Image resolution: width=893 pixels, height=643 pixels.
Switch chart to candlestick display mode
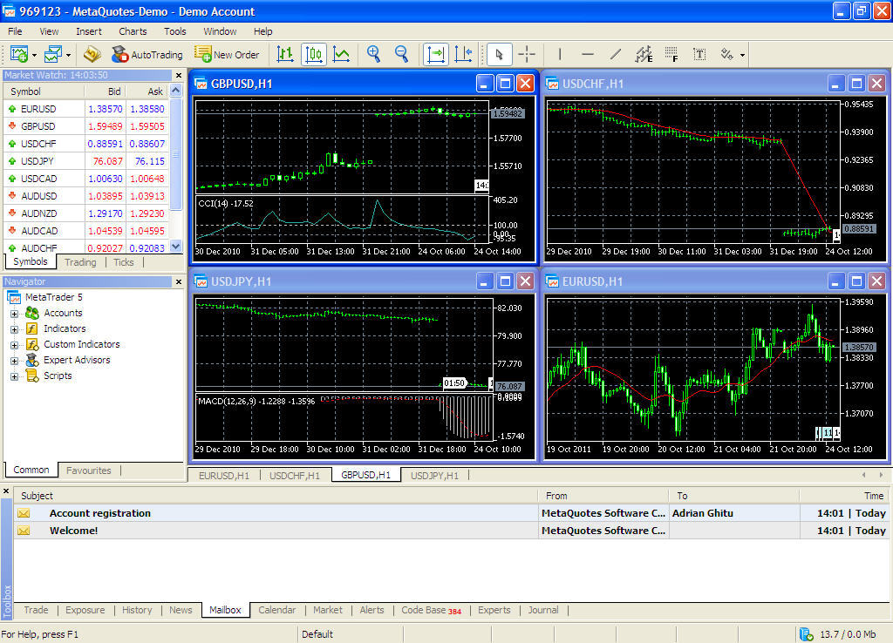pyautogui.click(x=314, y=54)
